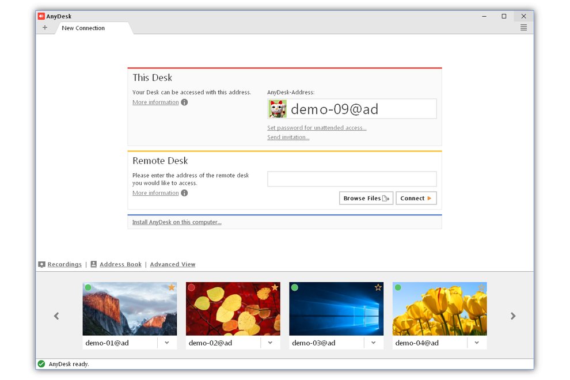Screen dimensions: 570x380
Task: Click the demo-01@ad name label
Action: [x=107, y=343]
